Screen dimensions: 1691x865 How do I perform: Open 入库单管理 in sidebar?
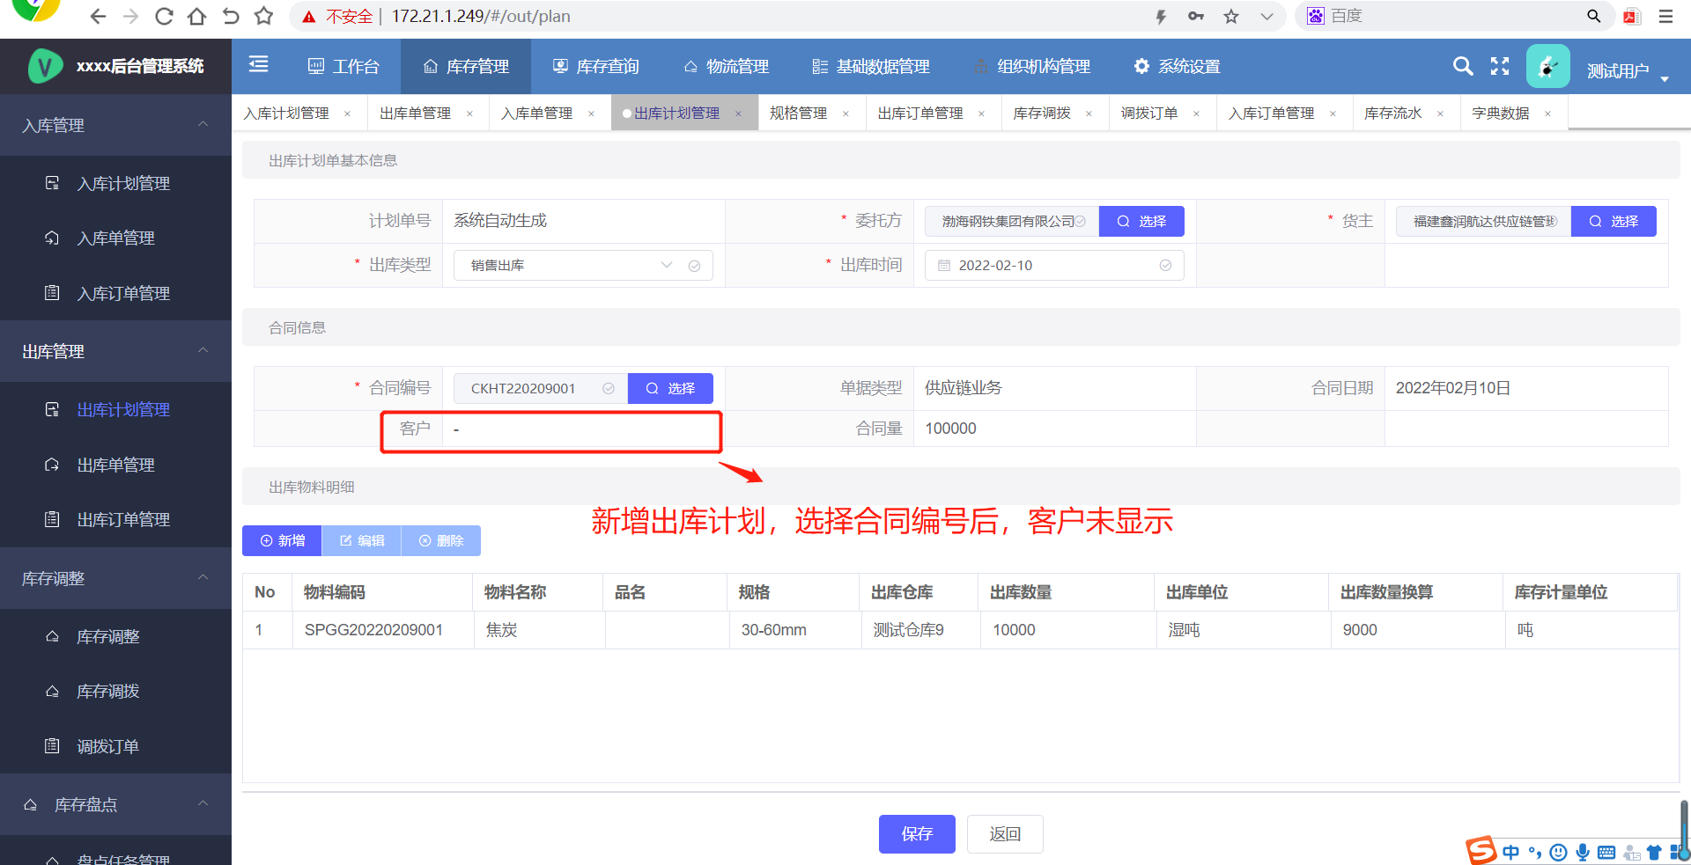[115, 238]
